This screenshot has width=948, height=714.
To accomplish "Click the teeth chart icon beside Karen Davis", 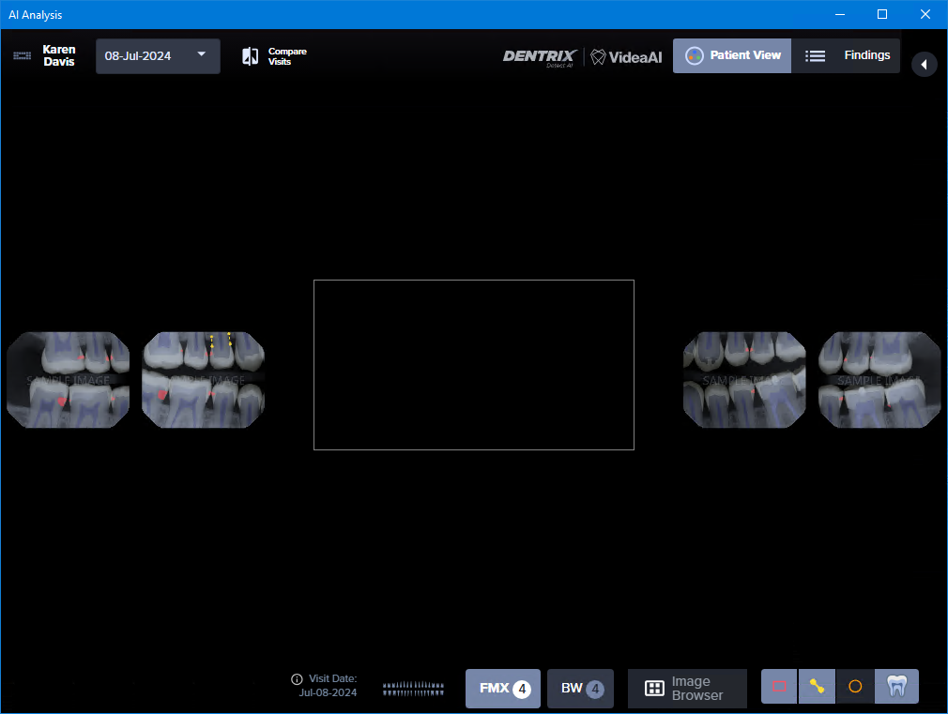I will click(23, 56).
